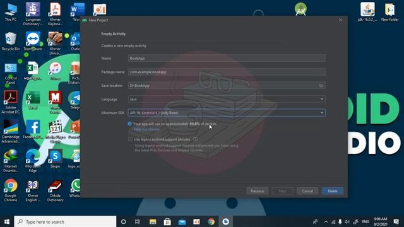Close the New Project dialog
The image size is (404, 227).
[341, 20]
